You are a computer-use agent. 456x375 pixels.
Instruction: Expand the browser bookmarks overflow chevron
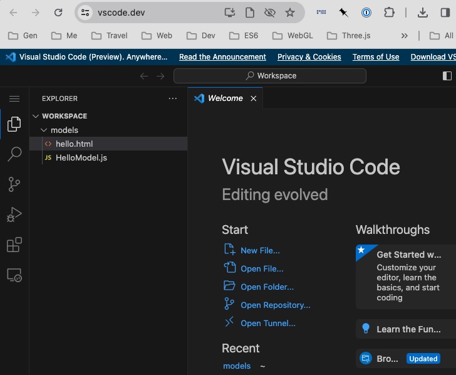click(404, 36)
